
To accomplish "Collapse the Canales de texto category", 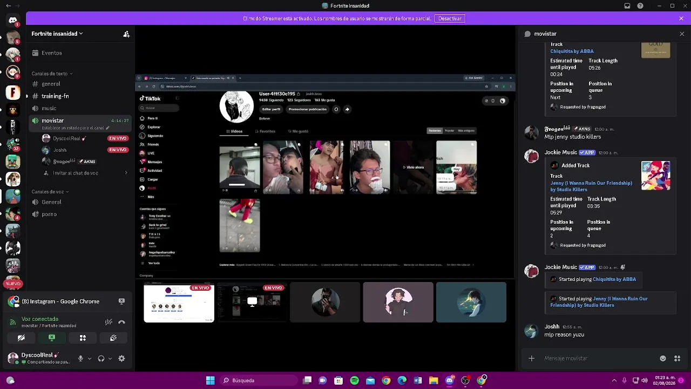I will tap(52, 73).
